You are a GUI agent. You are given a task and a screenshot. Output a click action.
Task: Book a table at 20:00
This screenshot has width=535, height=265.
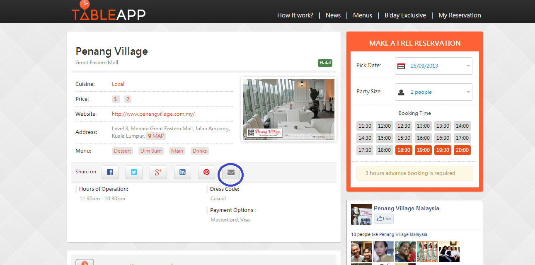click(x=462, y=150)
